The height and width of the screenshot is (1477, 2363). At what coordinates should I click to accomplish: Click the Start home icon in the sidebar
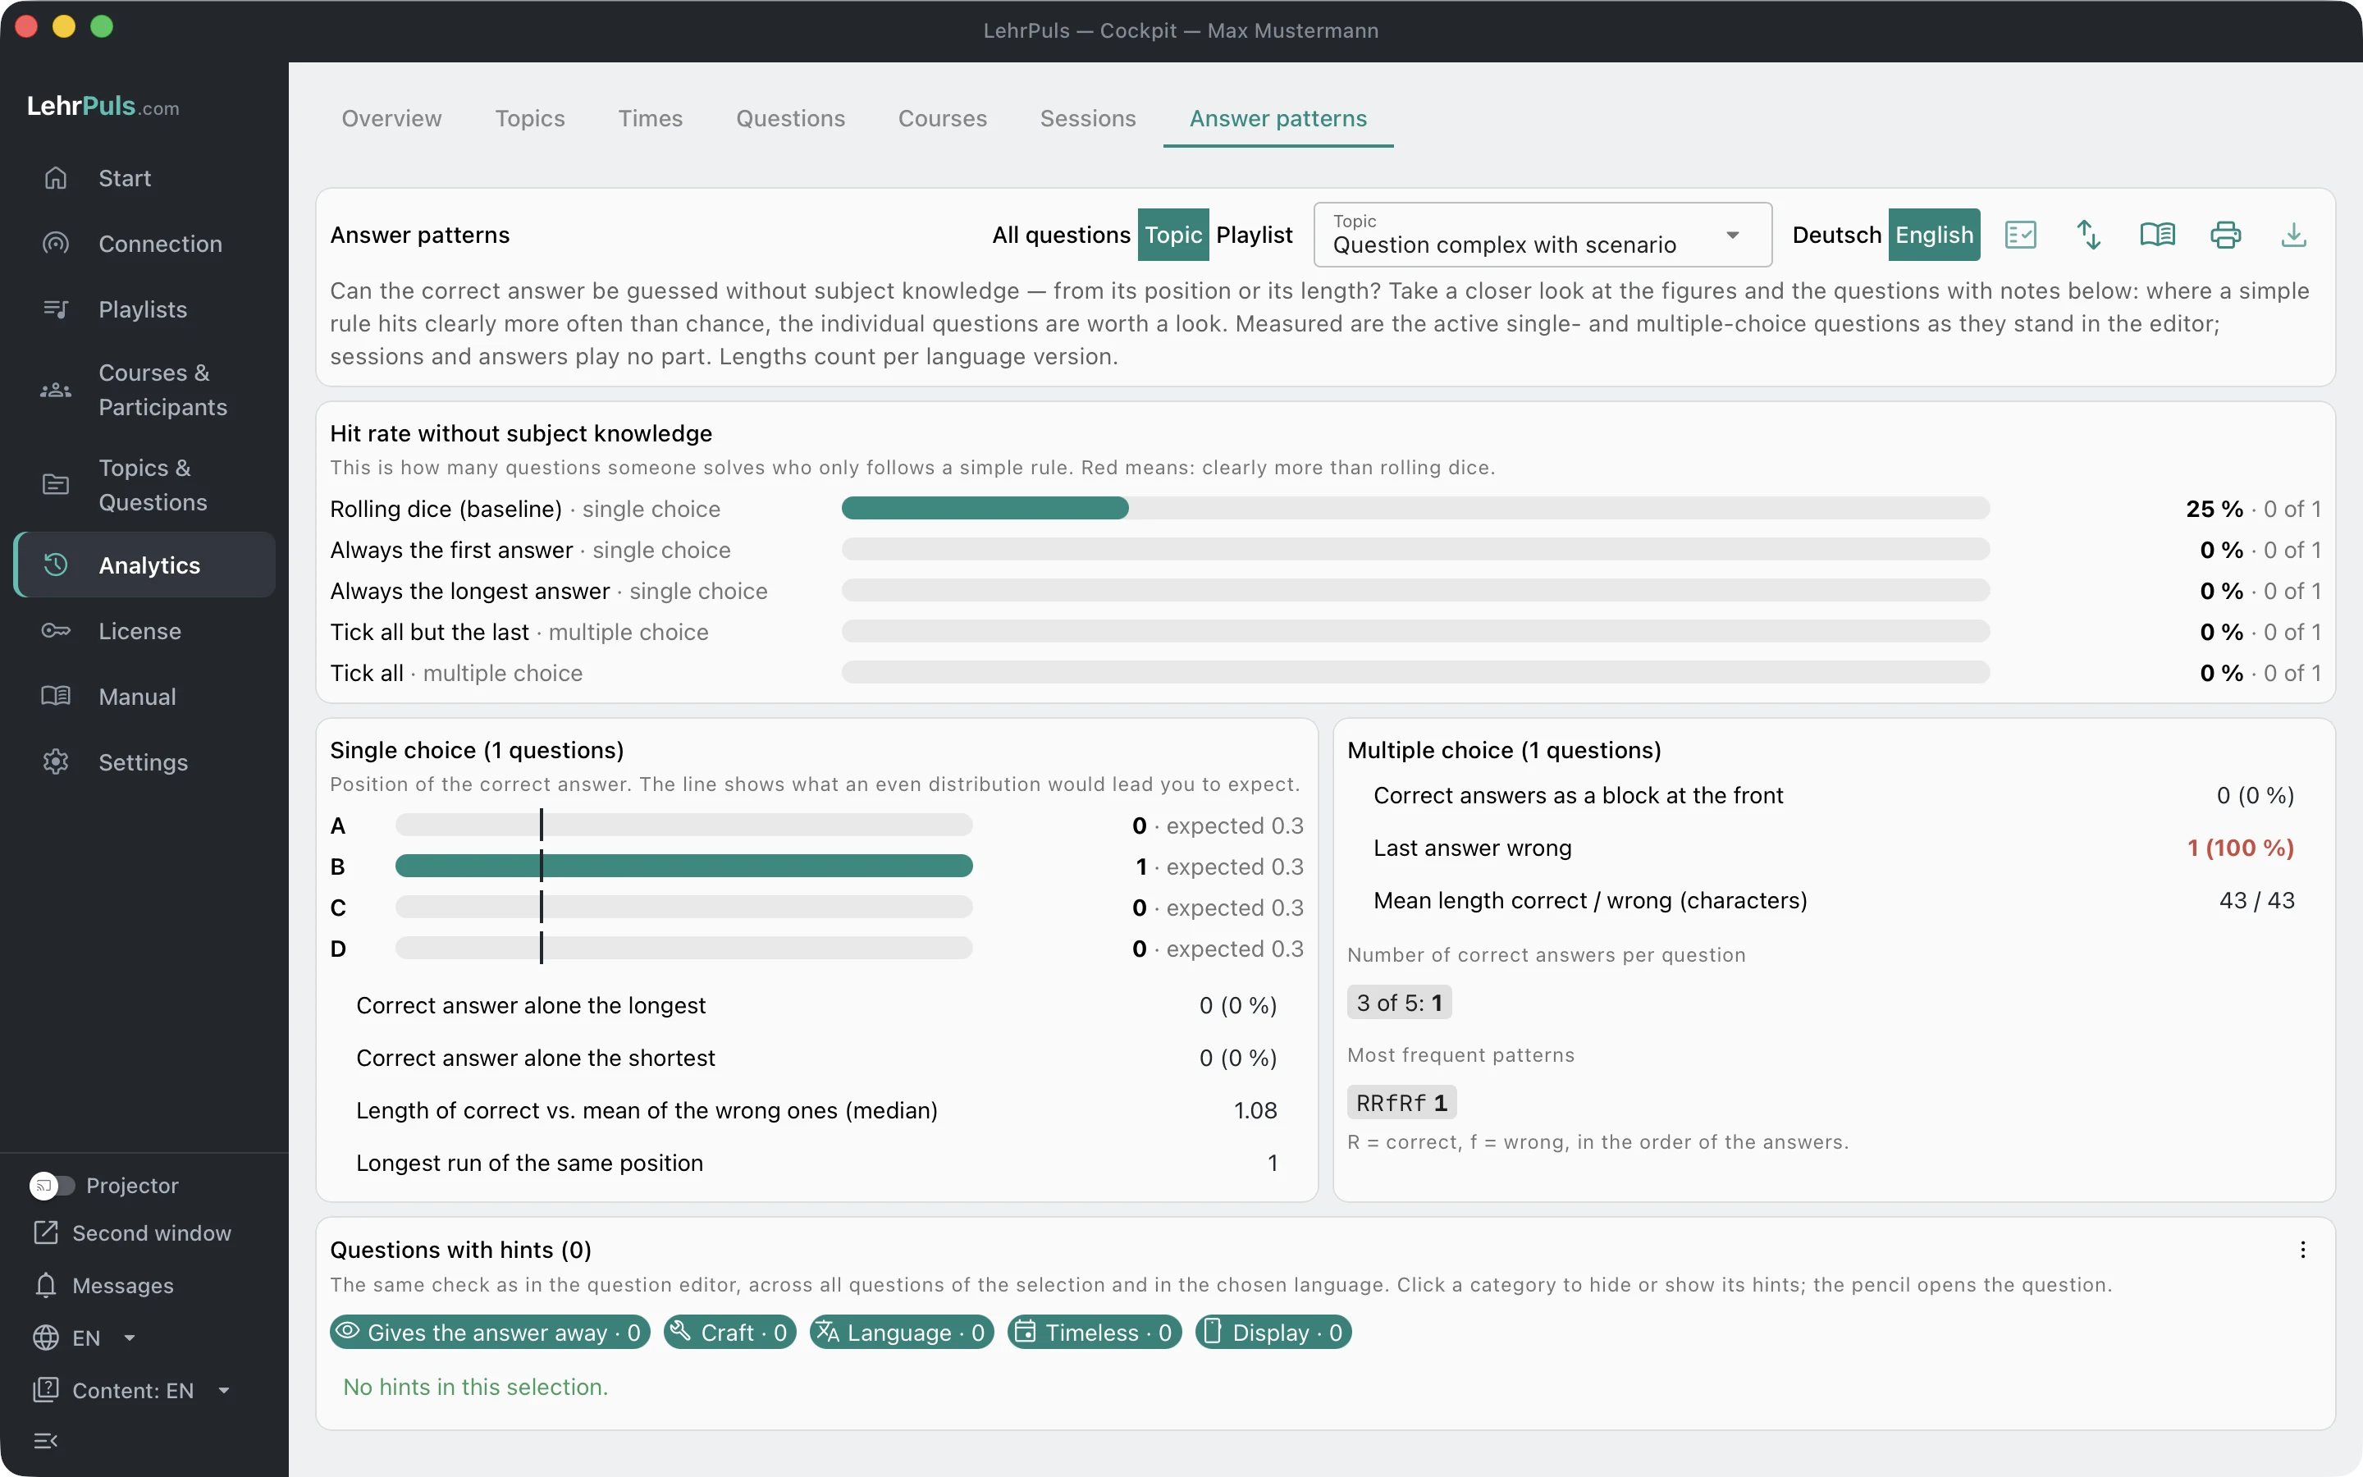click(x=56, y=178)
